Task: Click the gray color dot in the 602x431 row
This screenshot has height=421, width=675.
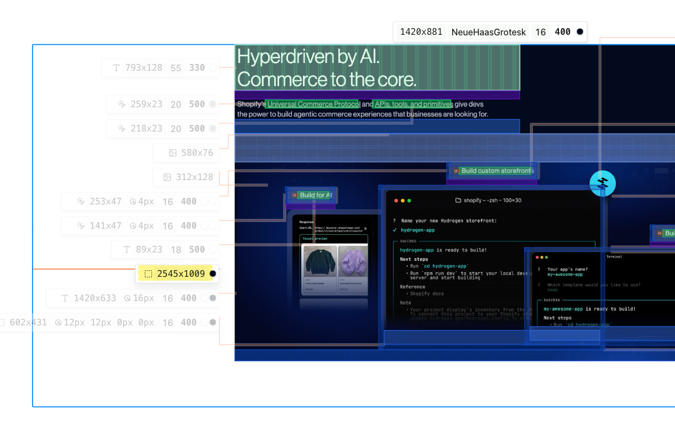Action: click(x=213, y=322)
